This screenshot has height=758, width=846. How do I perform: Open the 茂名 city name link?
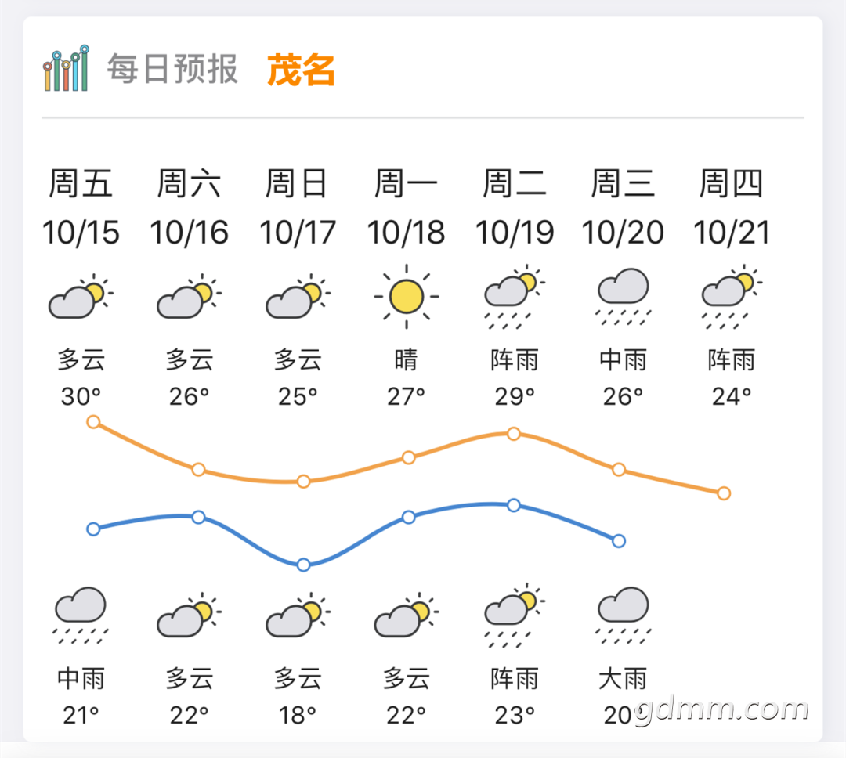tap(301, 70)
